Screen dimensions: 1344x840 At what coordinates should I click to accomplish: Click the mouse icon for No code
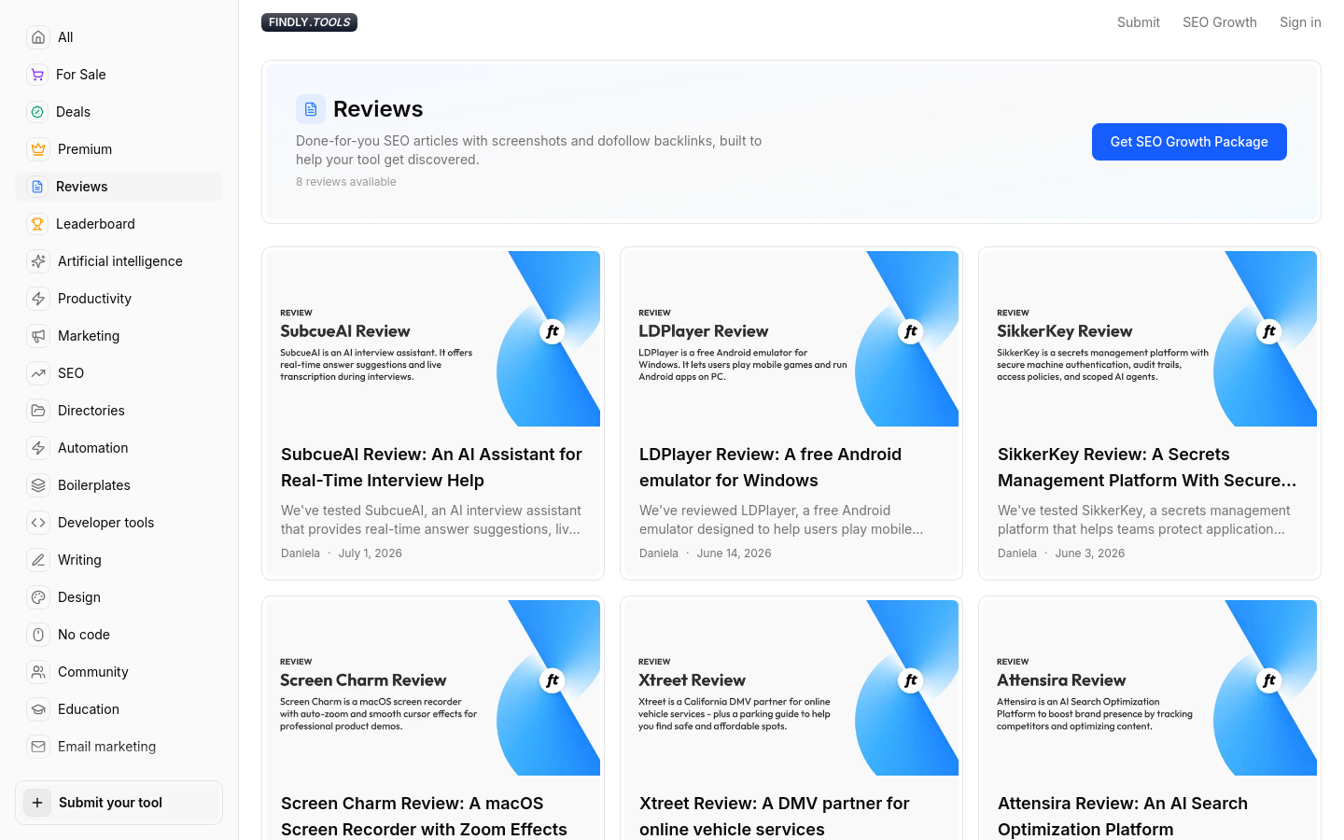point(38,635)
